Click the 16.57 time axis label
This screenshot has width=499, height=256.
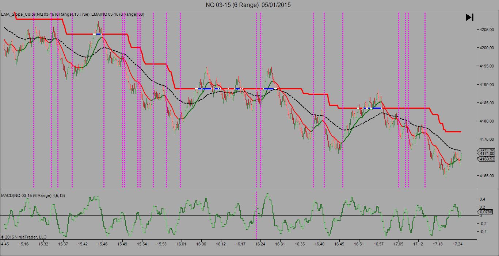[379, 244]
